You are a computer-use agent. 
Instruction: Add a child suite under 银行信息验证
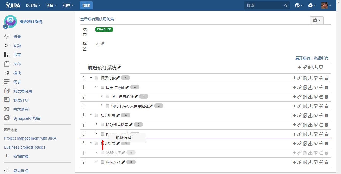[x=294, y=97]
